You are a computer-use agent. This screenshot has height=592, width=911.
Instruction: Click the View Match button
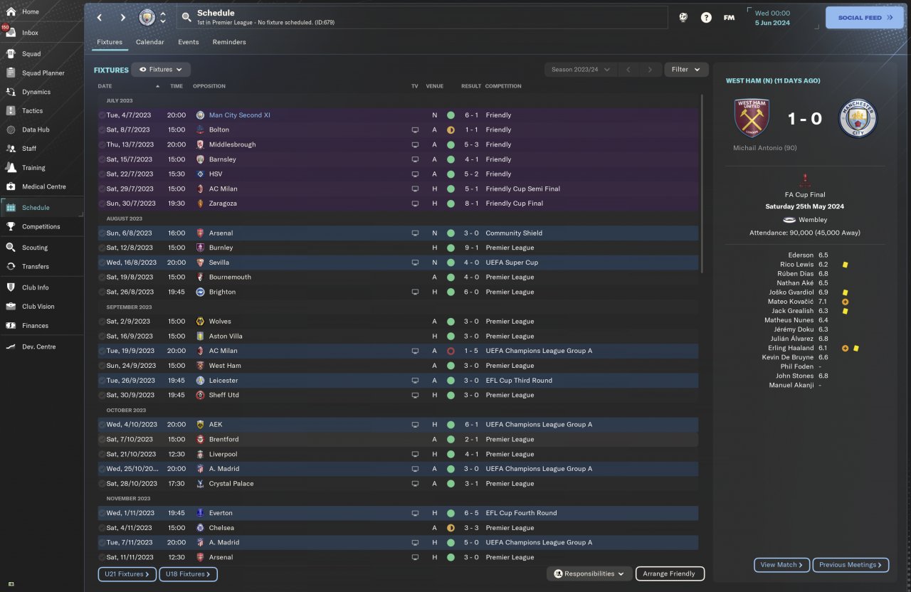point(781,565)
